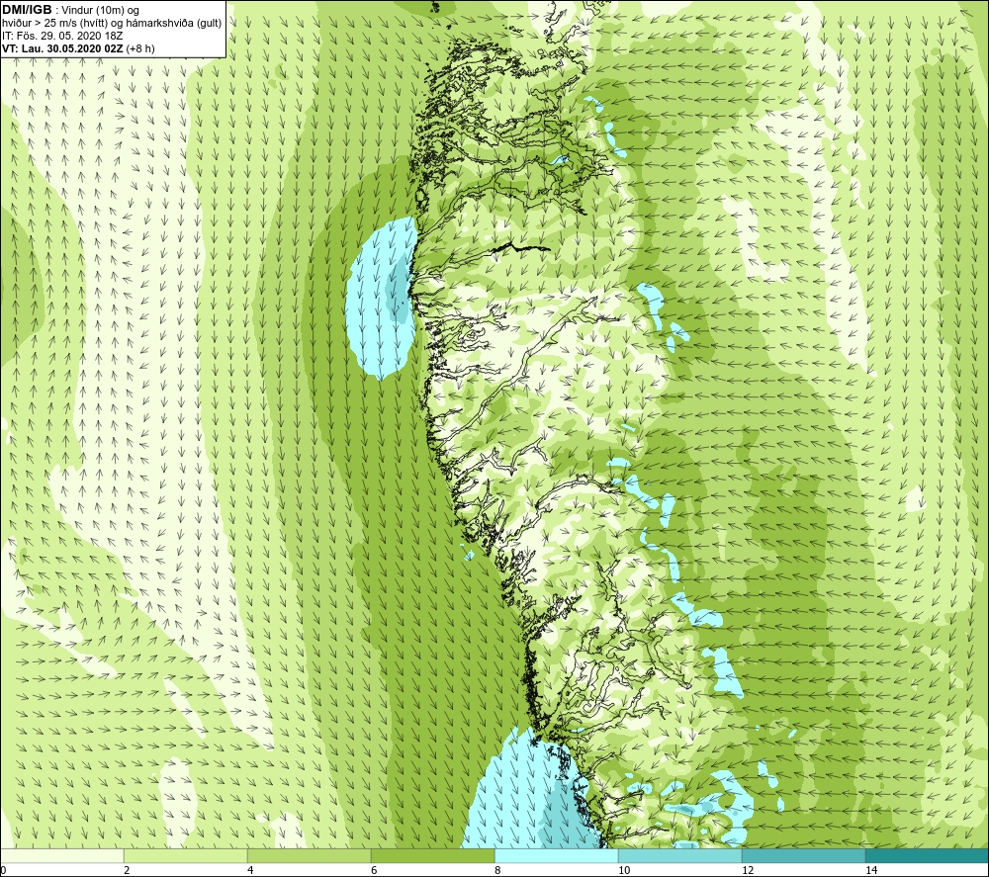Click the 'VT: Lau. 30.05.2020 02Z' line
Image resolution: width=989 pixels, height=877 pixels.
pos(62,48)
